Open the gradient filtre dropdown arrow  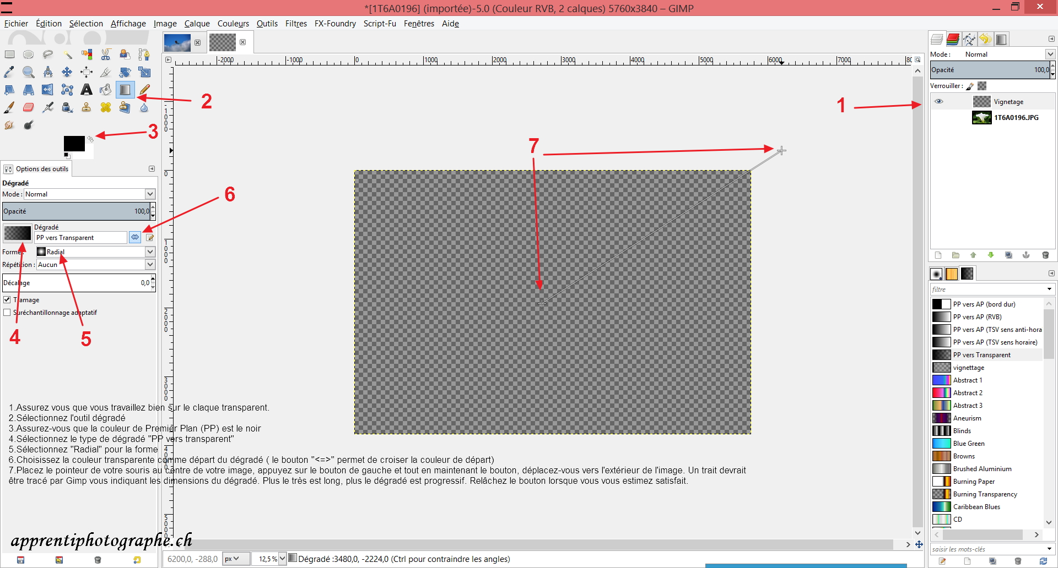pyautogui.click(x=1049, y=290)
